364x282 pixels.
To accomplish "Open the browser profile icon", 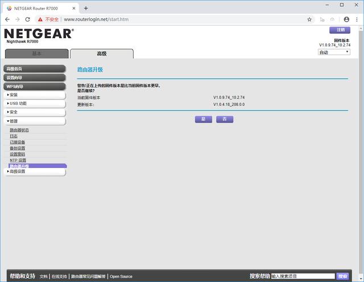I will point(346,19).
